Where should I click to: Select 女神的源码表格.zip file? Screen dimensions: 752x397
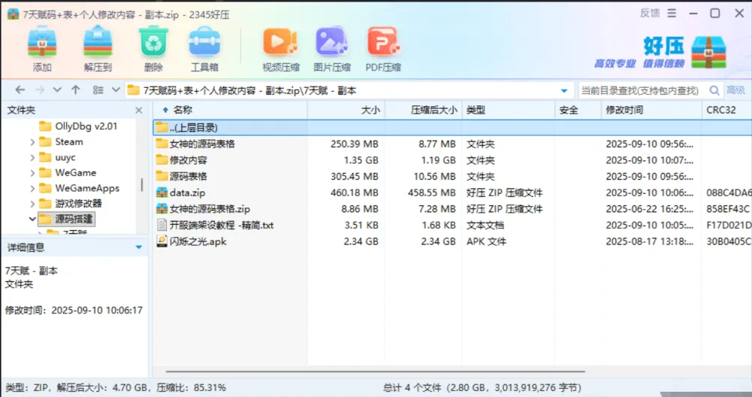[452, 209]
